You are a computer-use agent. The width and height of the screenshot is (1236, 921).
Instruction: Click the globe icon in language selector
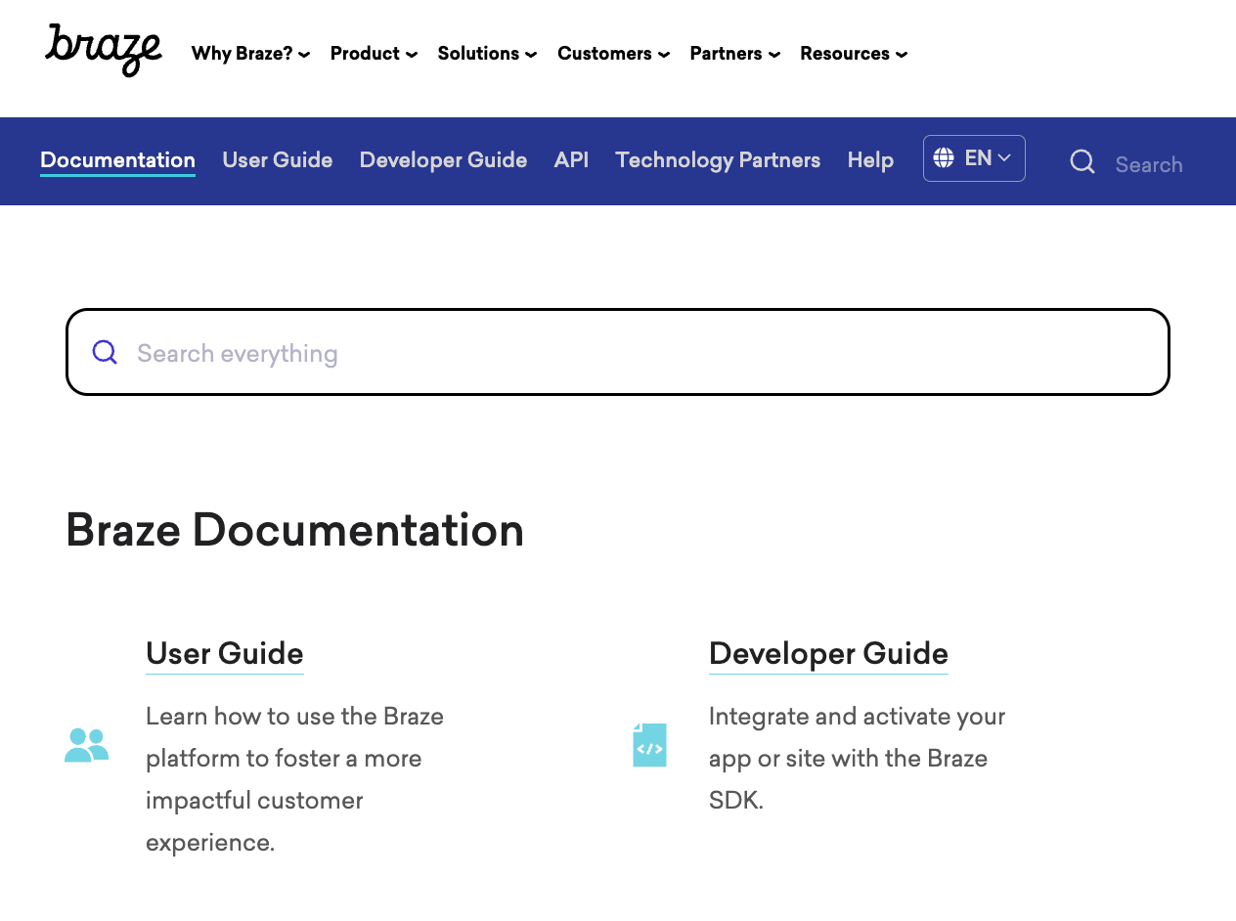pyautogui.click(x=944, y=158)
